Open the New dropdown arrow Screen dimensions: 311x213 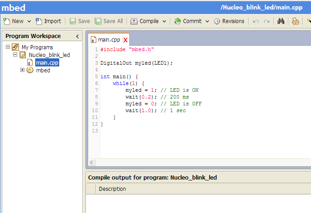click(29, 21)
